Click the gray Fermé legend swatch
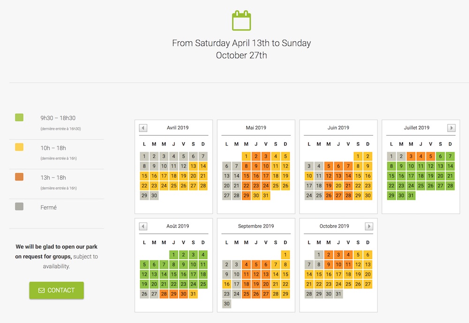Viewport: 469px width, 323px height. (x=19, y=206)
